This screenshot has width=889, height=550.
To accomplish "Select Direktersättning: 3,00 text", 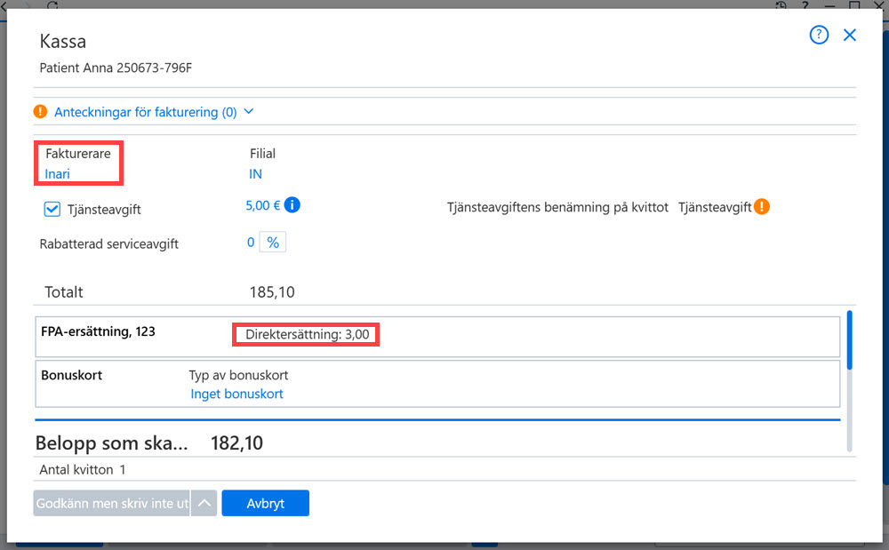I will [x=308, y=334].
